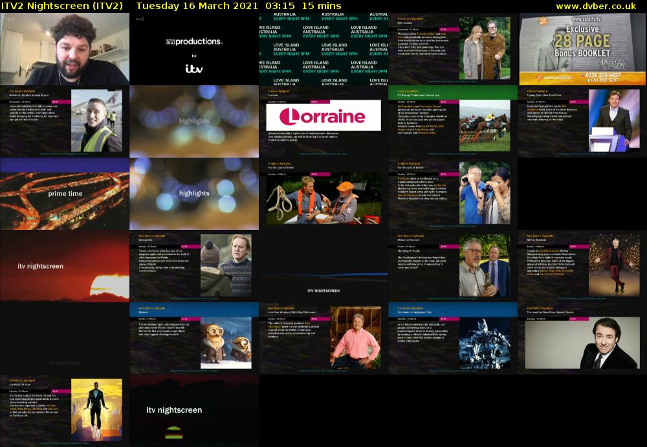Click the phone icon beside 081 890 5837

[x=586, y=80]
